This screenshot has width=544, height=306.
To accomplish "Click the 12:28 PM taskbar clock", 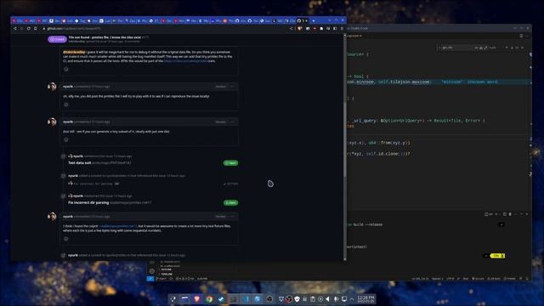I will point(365,298).
